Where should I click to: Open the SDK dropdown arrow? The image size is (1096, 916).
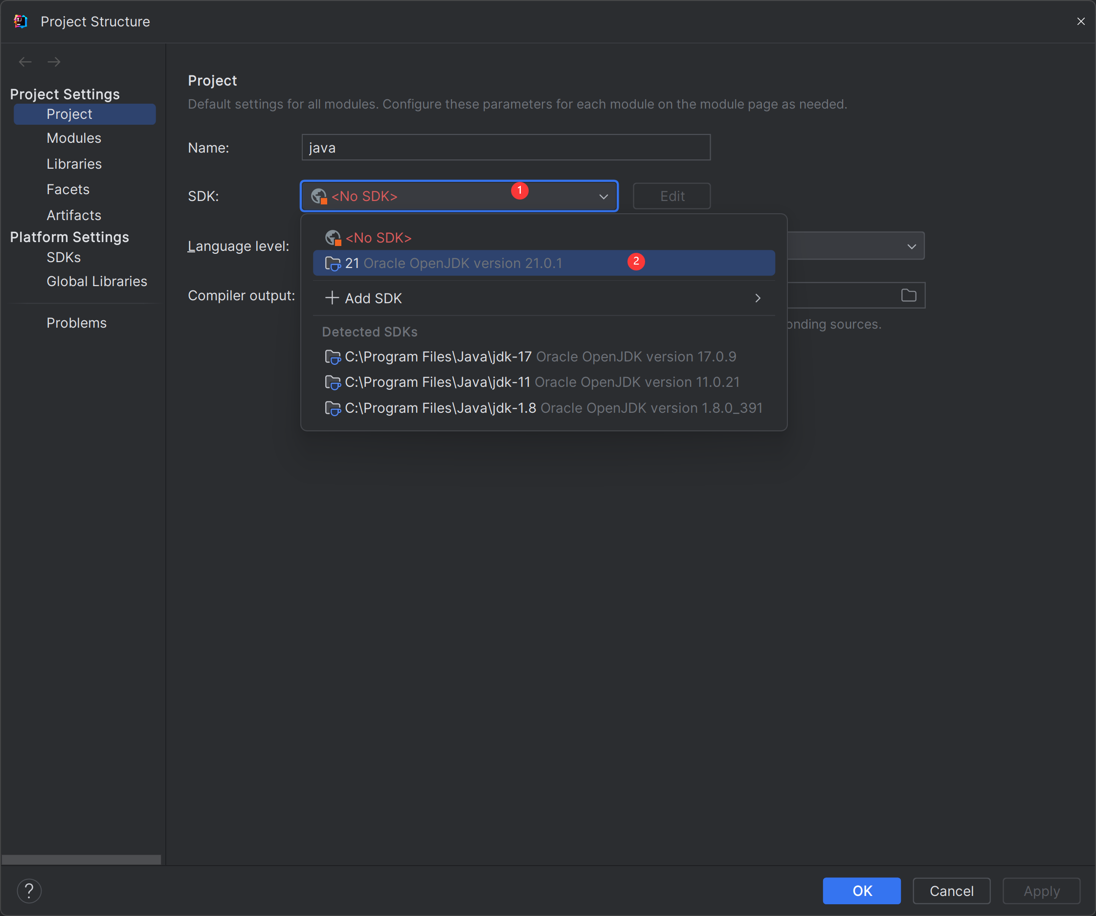pos(604,197)
